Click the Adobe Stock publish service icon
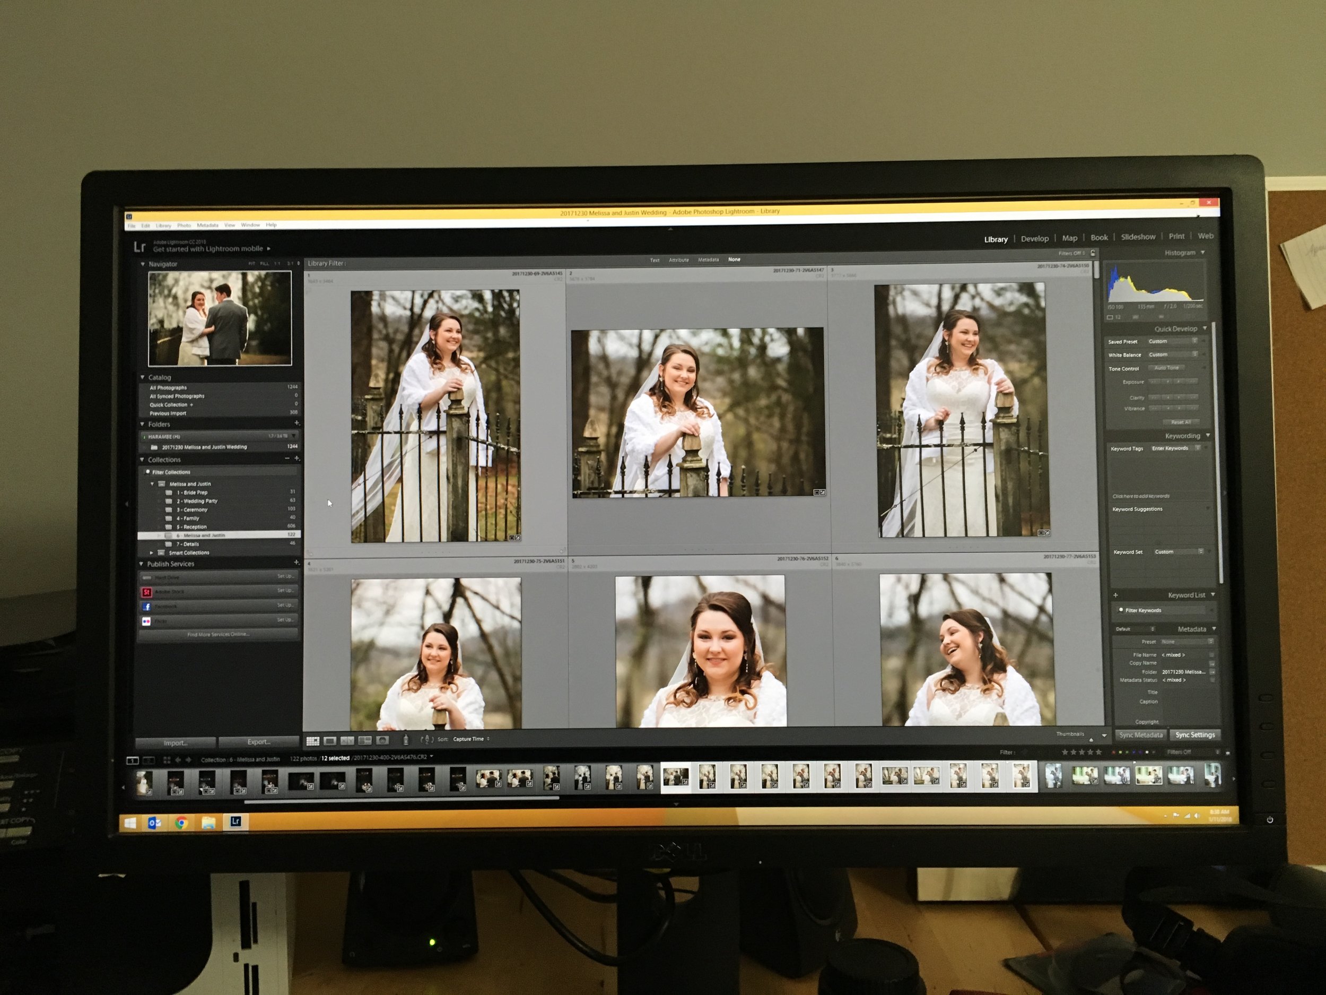1326x995 pixels. point(146,592)
